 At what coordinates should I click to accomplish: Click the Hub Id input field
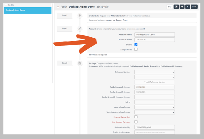click(155, 102)
